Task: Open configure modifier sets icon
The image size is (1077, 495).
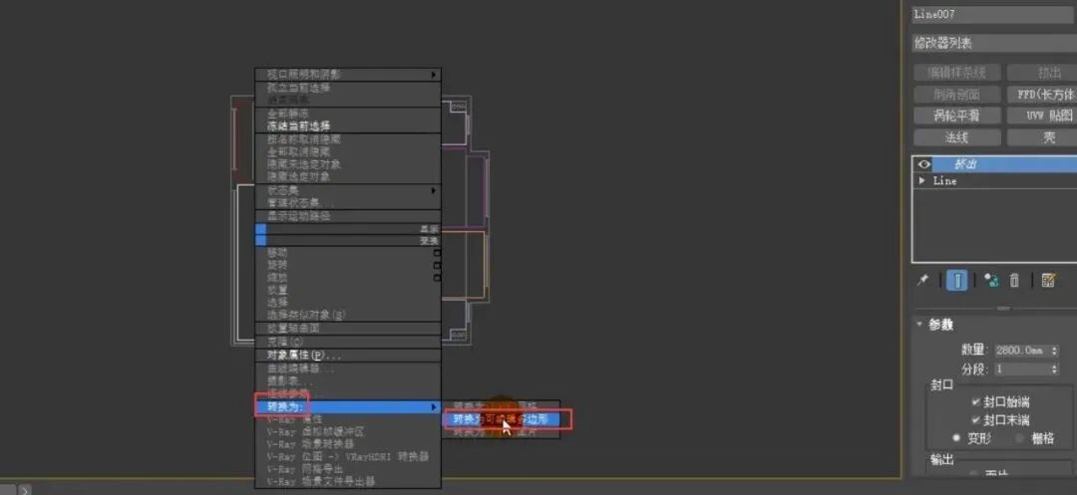Action: (x=1048, y=280)
